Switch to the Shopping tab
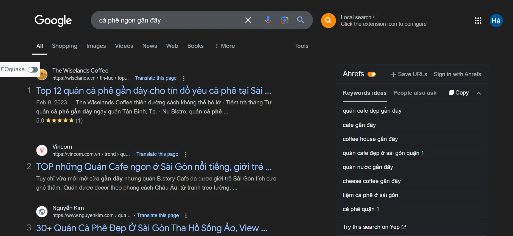 point(65,46)
